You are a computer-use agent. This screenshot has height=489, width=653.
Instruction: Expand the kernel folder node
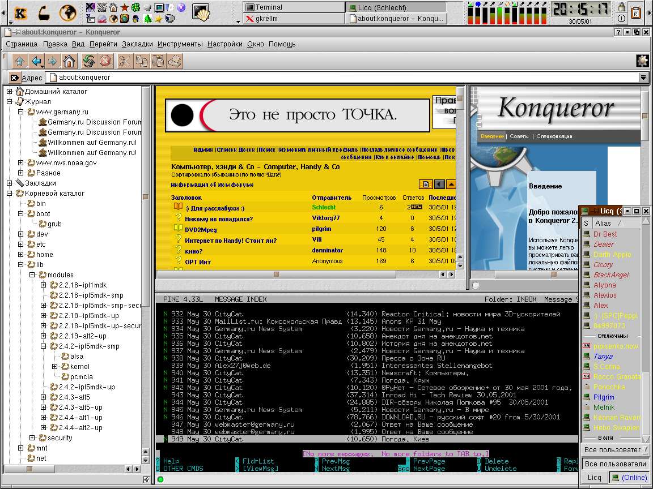tap(54, 366)
